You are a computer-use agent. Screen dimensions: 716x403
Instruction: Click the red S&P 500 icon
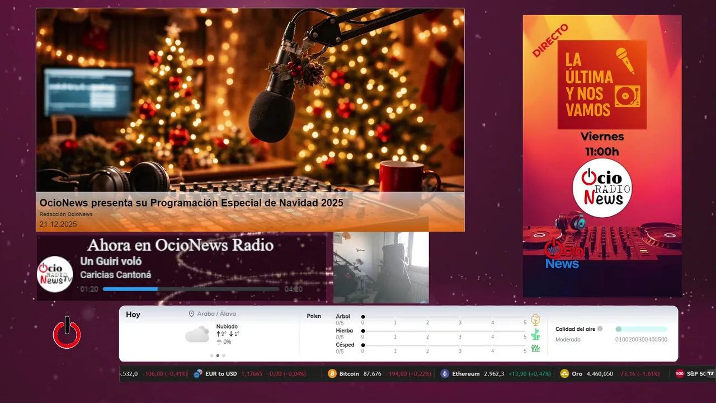click(x=680, y=374)
